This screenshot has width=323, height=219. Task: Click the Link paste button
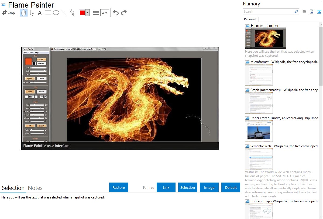pos(166,187)
